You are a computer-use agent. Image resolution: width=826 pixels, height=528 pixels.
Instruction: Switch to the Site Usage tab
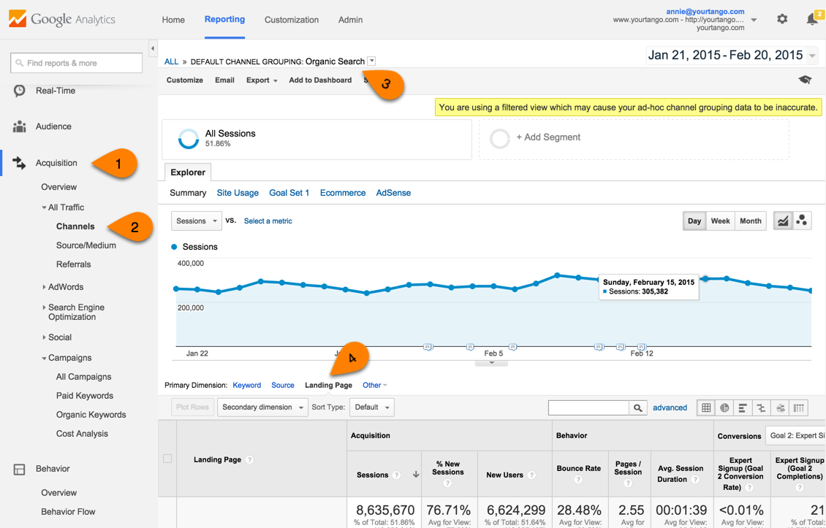pyautogui.click(x=238, y=193)
